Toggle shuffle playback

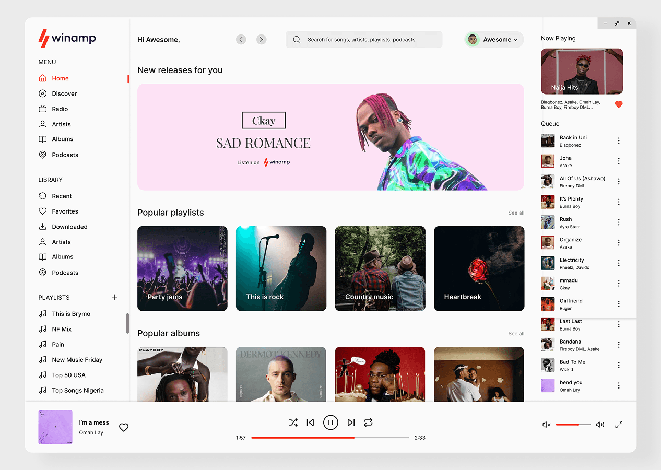point(293,422)
